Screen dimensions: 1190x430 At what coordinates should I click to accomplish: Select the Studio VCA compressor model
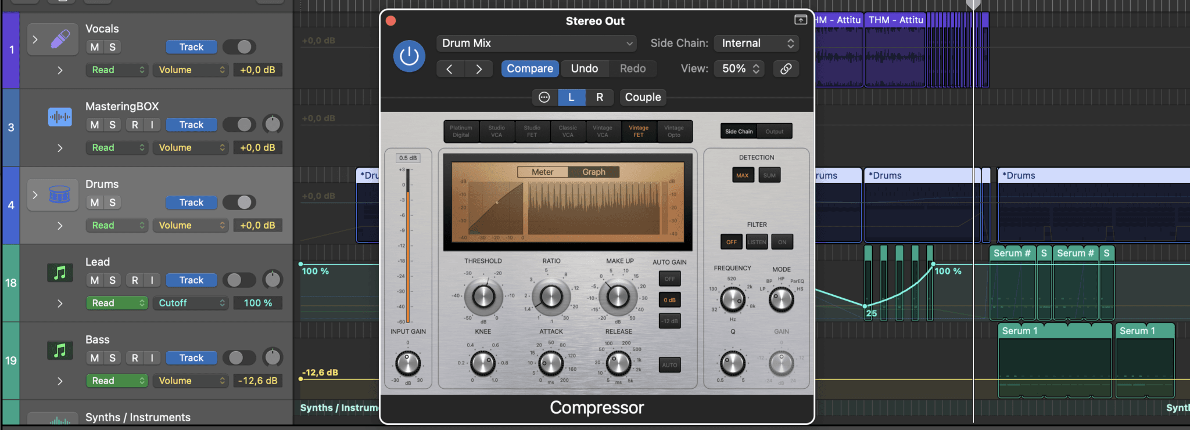click(x=496, y=132)
